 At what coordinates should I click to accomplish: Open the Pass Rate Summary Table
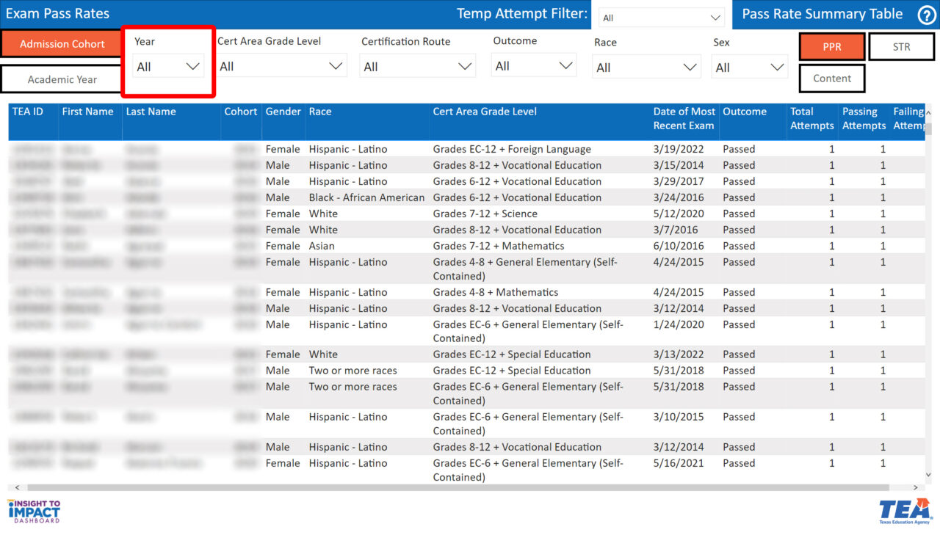click(822, 14)
